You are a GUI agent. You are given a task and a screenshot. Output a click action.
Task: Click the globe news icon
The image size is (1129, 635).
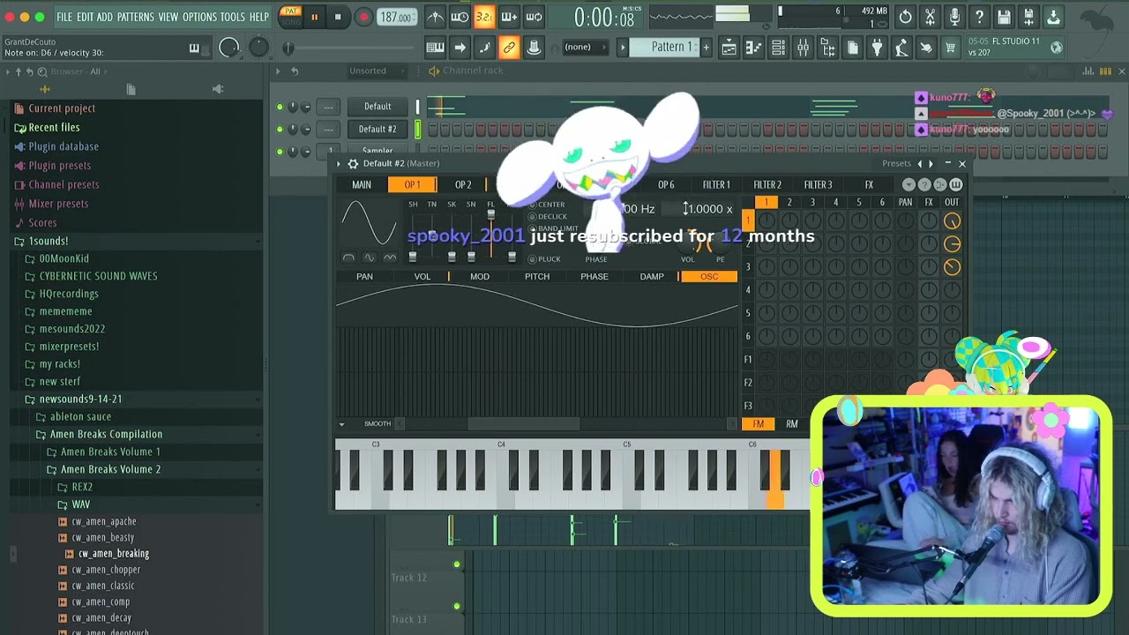point(1057,48)
